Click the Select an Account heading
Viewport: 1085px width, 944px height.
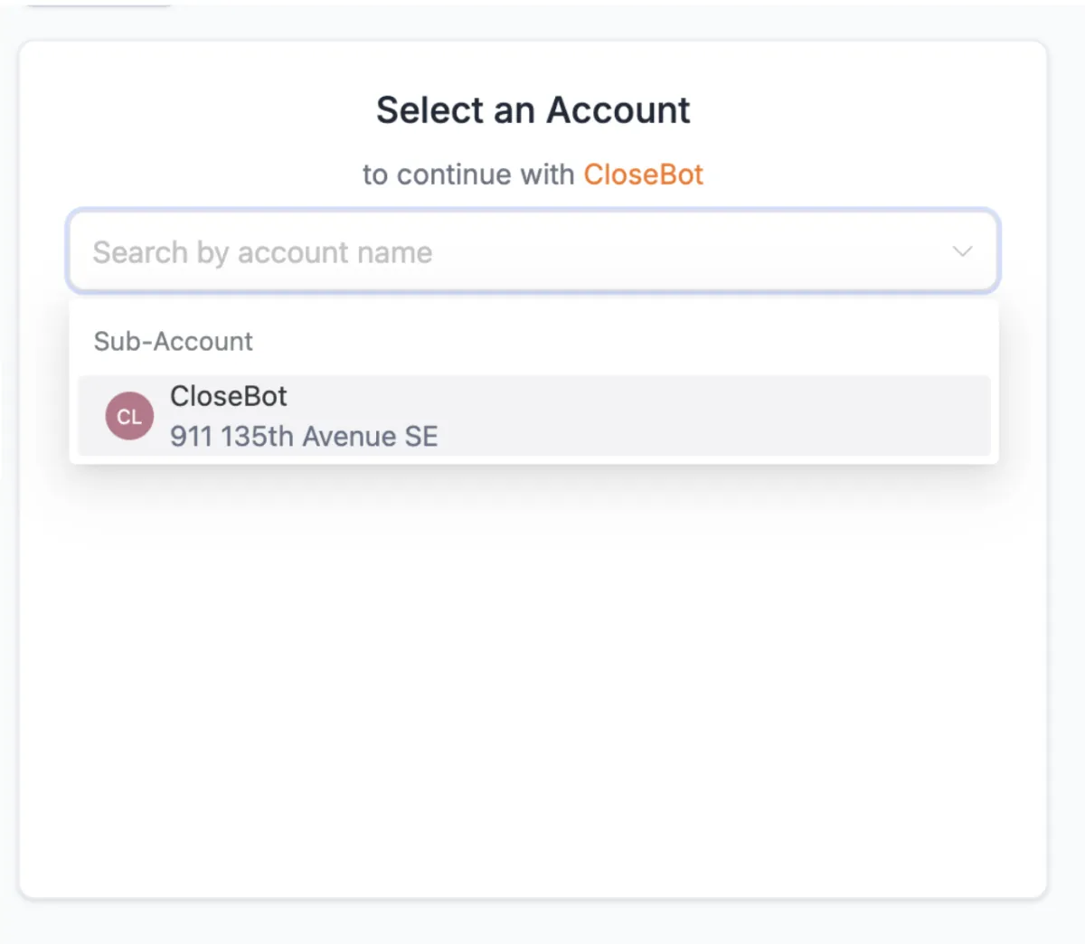pyautogui.click(x=533, y=110)
